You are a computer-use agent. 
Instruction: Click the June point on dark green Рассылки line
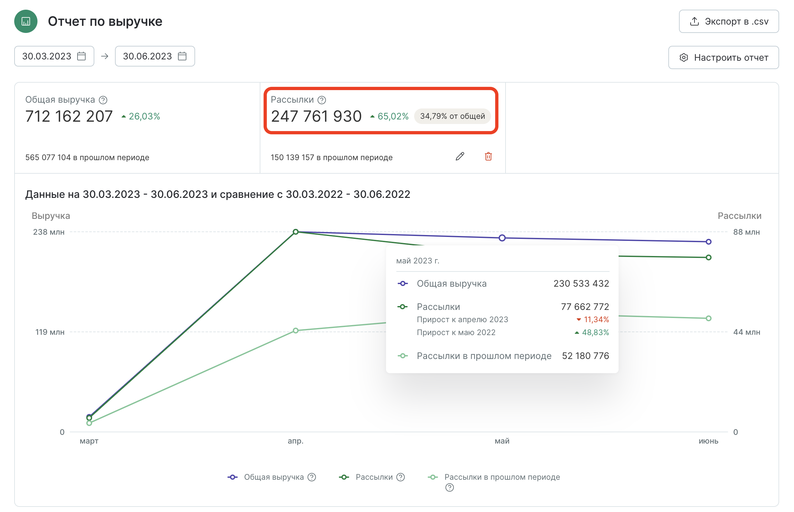coord(708,257)
